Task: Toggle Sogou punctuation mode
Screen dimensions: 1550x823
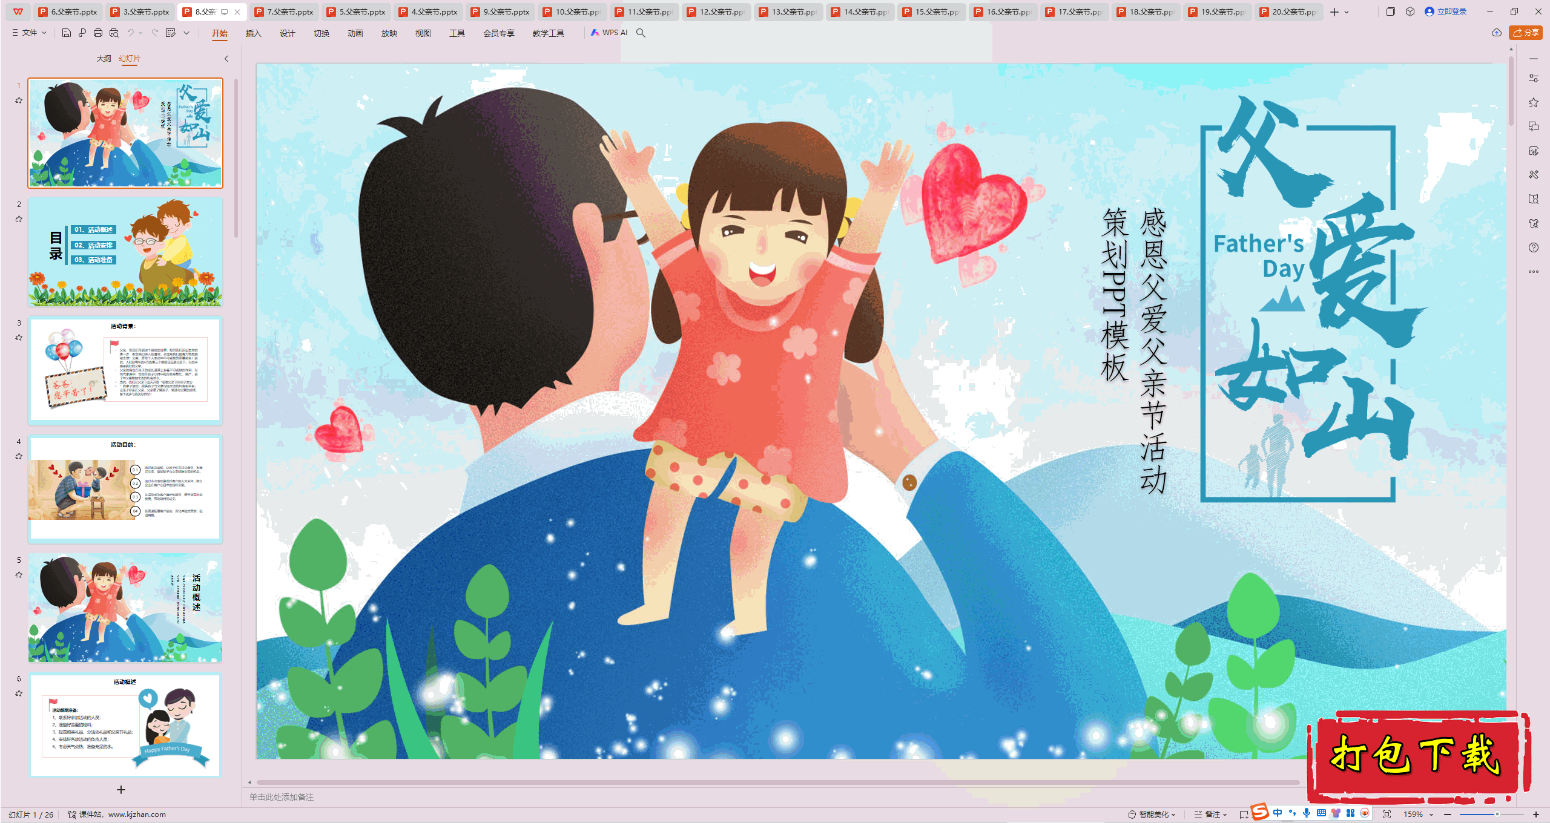Action: tap(1292, 813)
